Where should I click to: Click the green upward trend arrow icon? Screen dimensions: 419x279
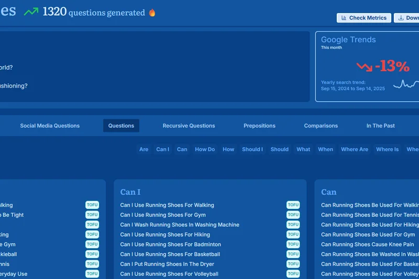tap(31, 12)
